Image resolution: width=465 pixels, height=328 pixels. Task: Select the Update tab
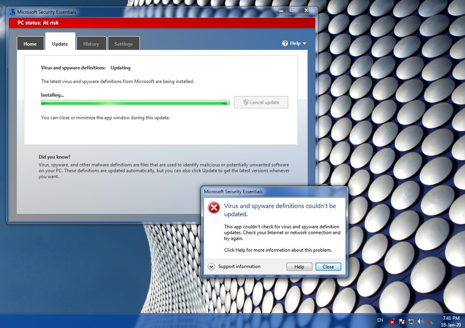pyautogui.click(x=60, y=42)
